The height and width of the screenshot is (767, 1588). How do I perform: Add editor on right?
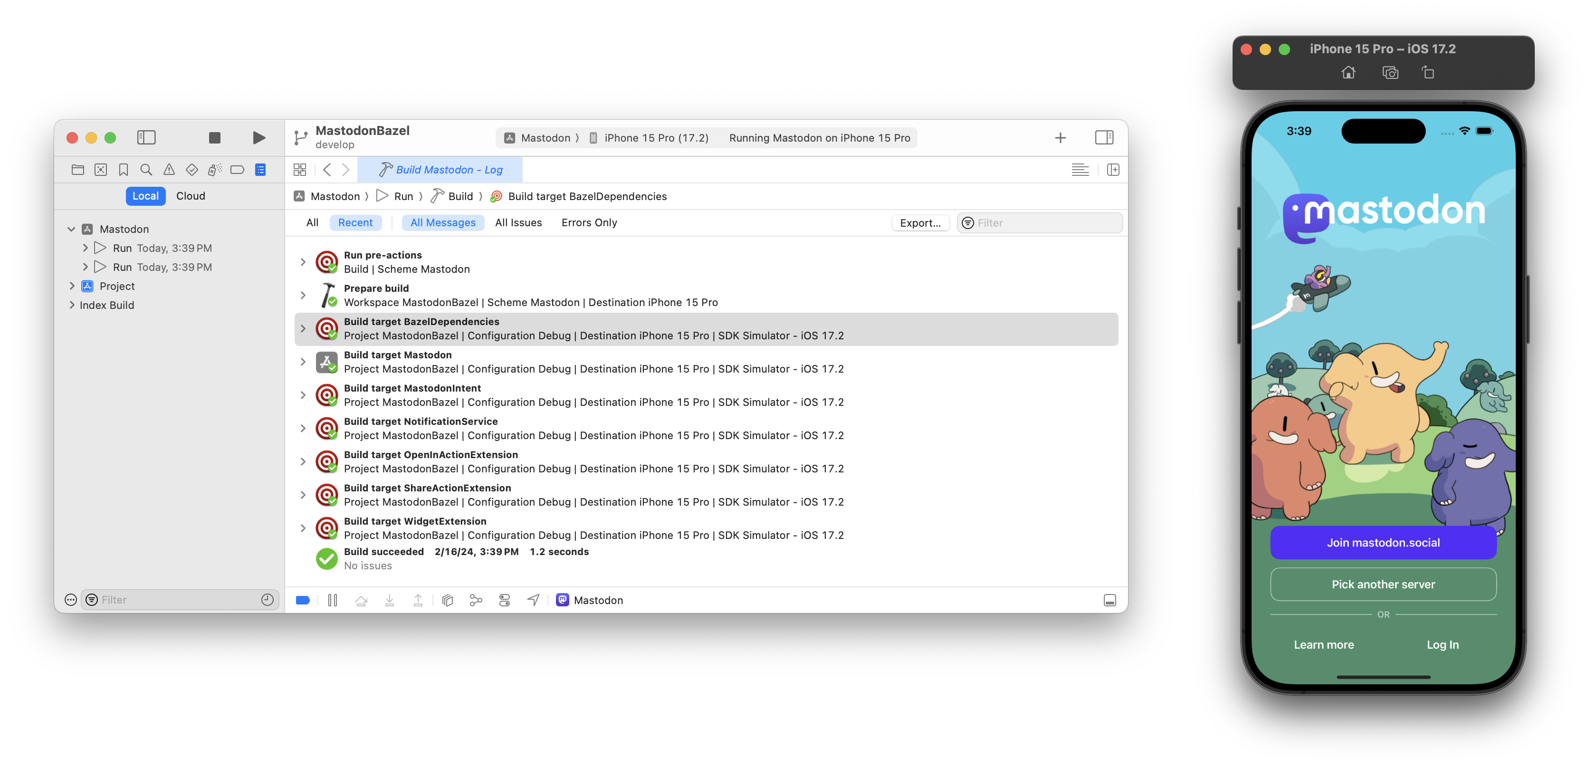pyautogui.click(x=1113, y=170)
